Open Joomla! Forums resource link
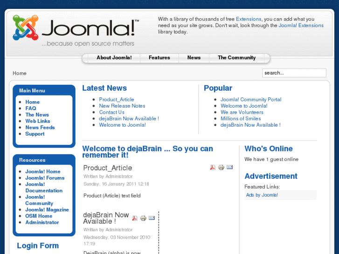Image resolution: width=339 pixels, height=254 pixels. tap(45, 178)
